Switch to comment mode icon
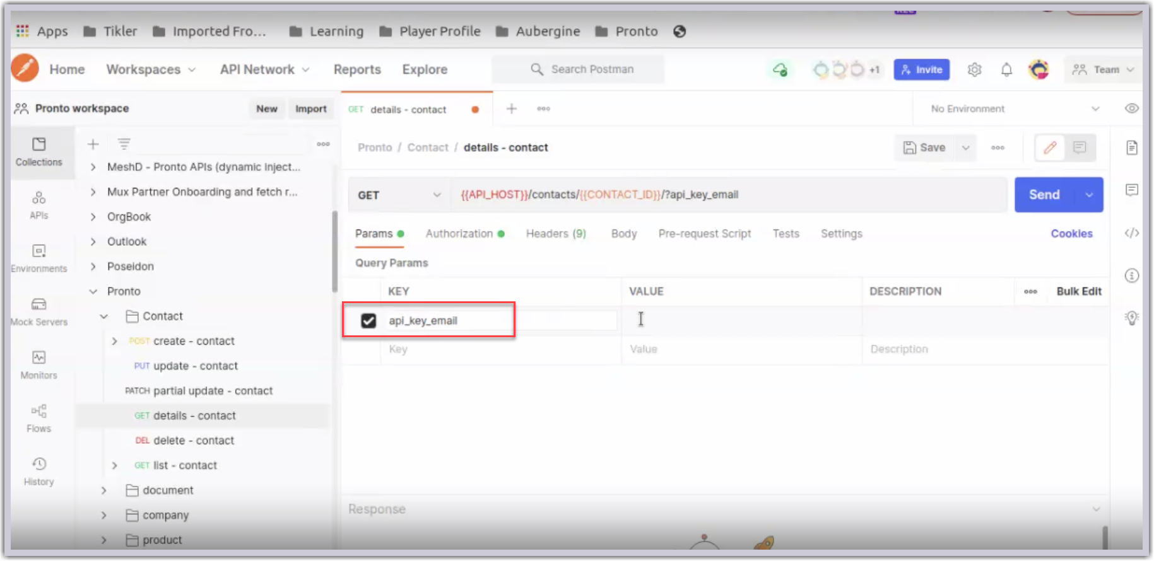 click(1080, 147)
